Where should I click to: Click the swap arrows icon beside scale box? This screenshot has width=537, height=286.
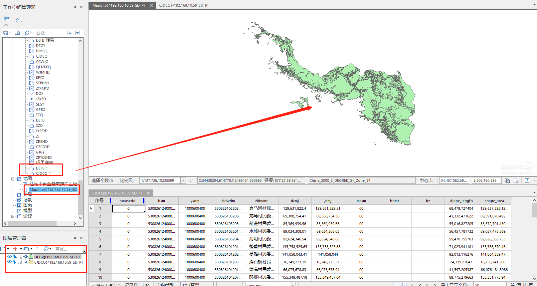tap(192, 180)
